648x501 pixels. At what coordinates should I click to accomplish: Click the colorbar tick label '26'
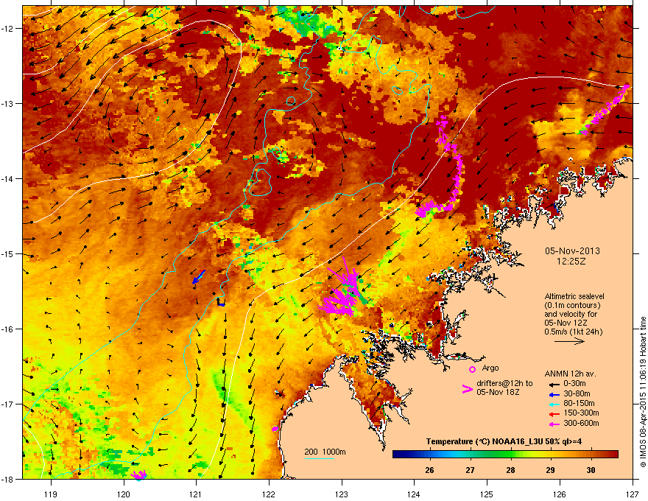(429, 470)
